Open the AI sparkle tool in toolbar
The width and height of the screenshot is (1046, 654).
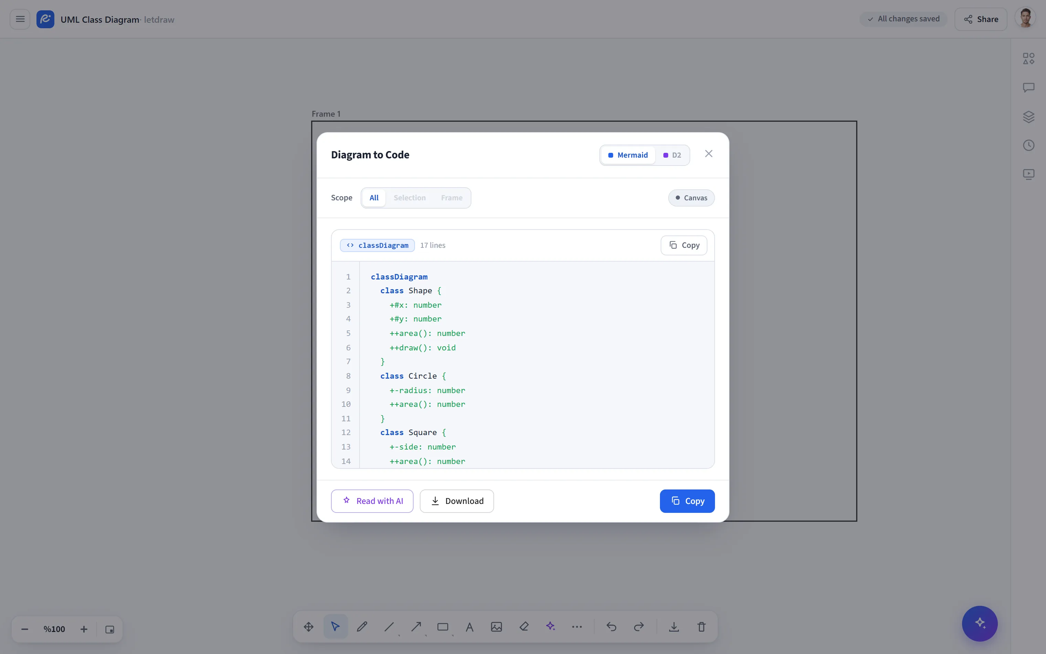[x=550, y=626]
